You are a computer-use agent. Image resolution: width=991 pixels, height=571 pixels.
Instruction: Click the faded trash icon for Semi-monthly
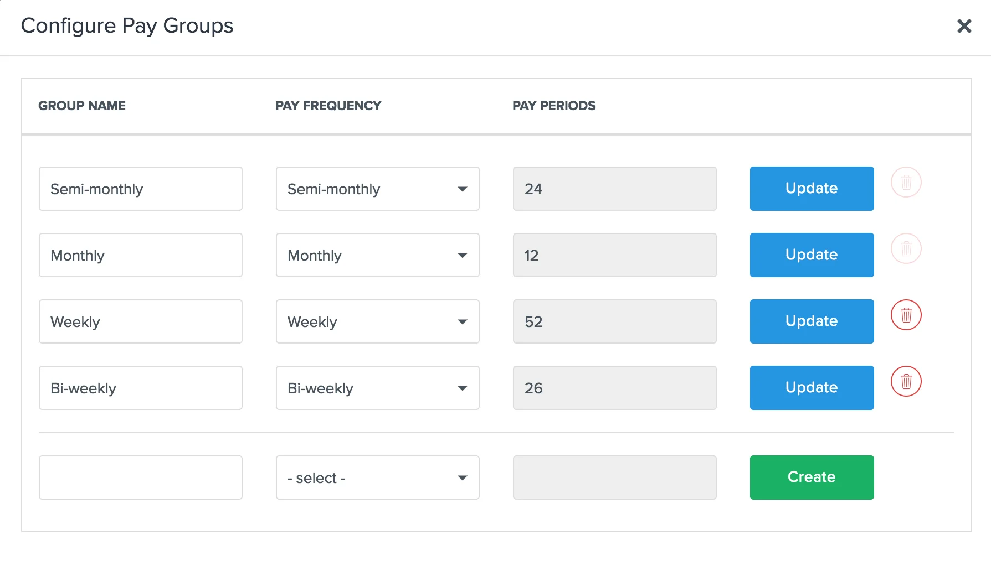click(906, 182)
